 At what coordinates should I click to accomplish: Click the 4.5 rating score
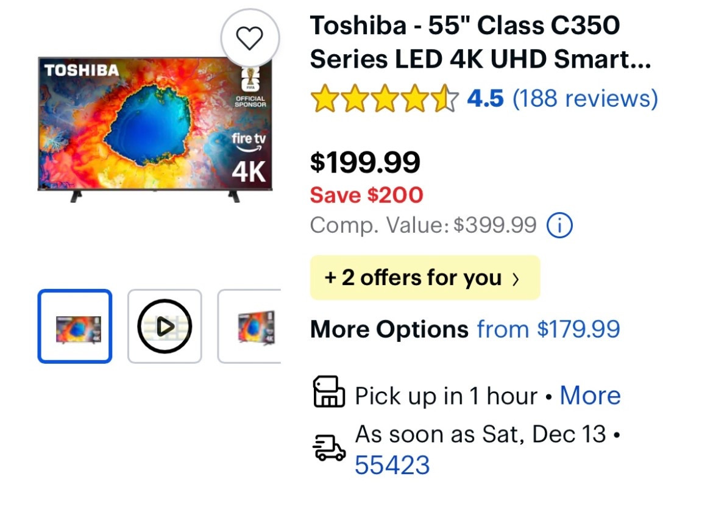[486, 98]
